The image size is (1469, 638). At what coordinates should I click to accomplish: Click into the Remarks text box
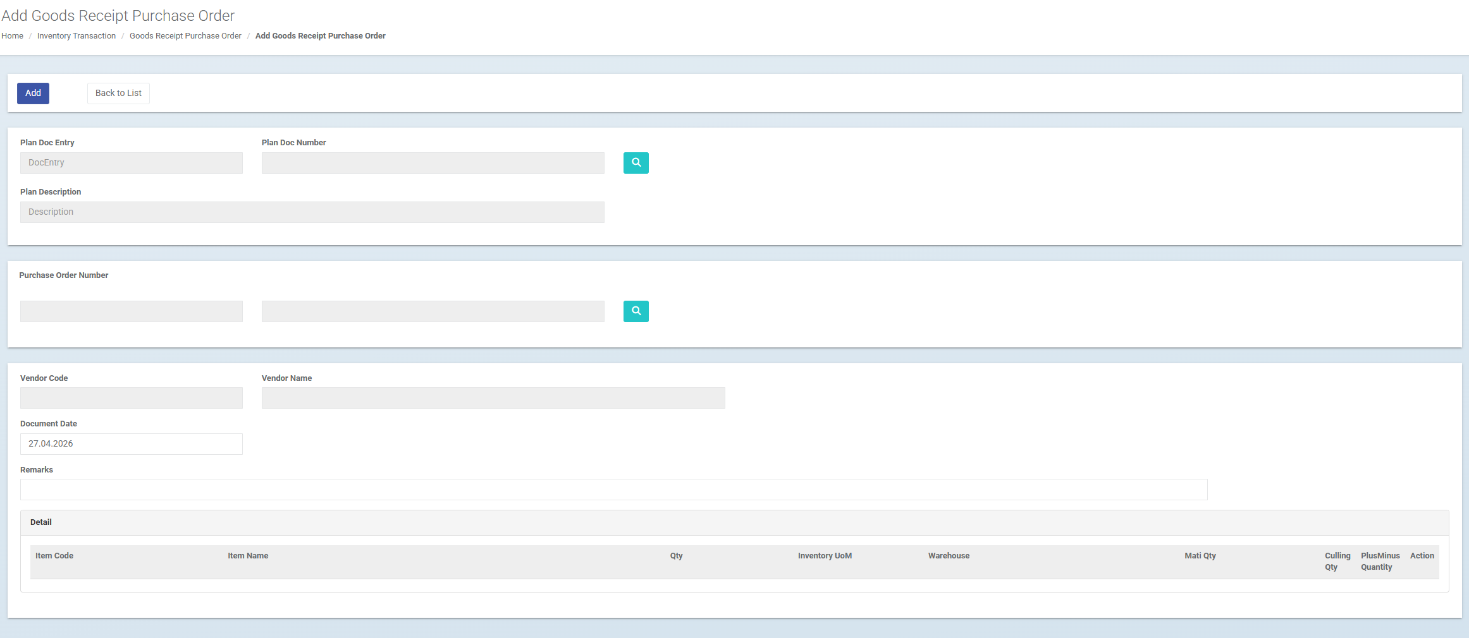click(613, 490)
